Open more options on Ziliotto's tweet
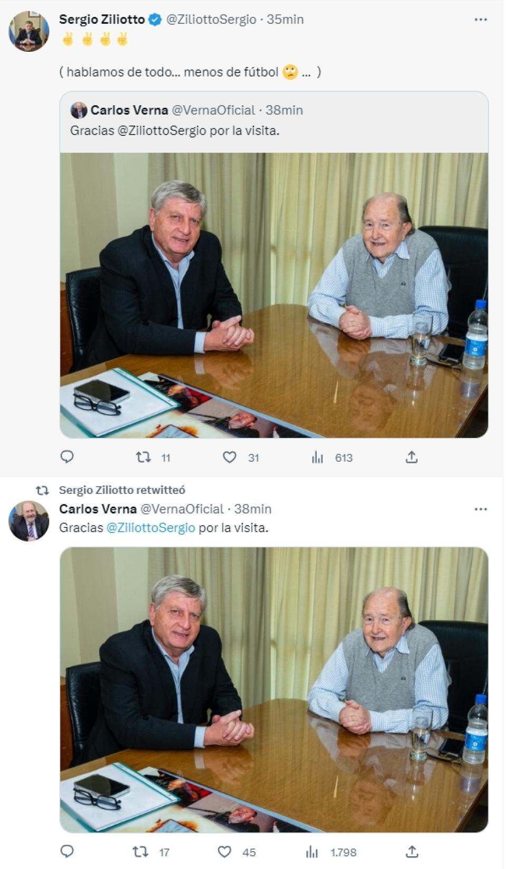Viewport: 528px width, 869px height. [480, 20]
